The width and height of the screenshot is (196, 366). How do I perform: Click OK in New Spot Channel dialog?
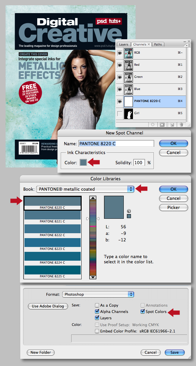click(173, 143)
